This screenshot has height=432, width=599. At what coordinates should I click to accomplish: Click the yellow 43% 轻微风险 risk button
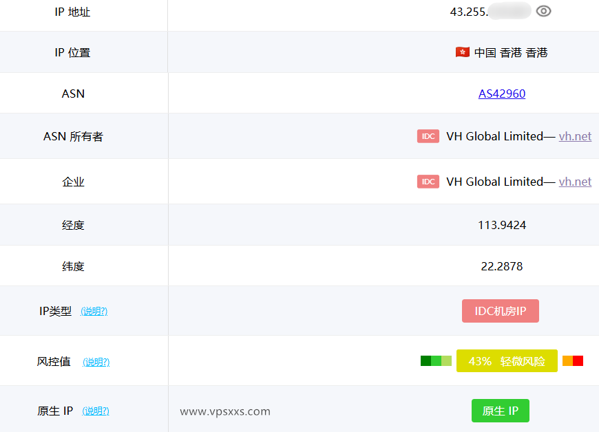pyautogui.click(x=507, y=360)
